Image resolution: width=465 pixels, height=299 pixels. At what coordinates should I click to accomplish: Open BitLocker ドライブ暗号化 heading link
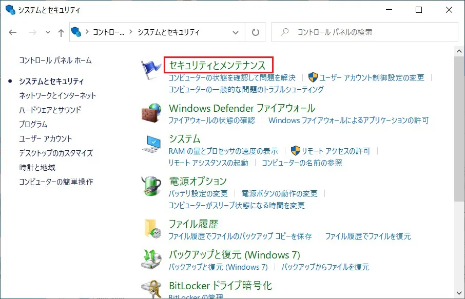coord(220,286)
